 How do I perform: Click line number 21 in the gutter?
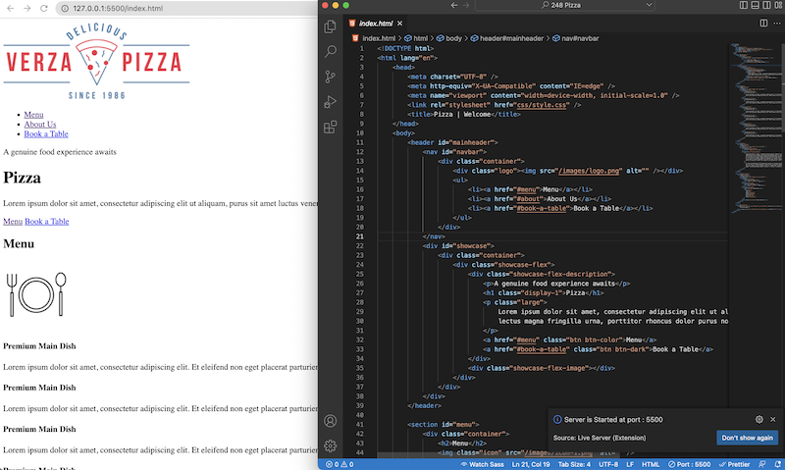(360, 236)
